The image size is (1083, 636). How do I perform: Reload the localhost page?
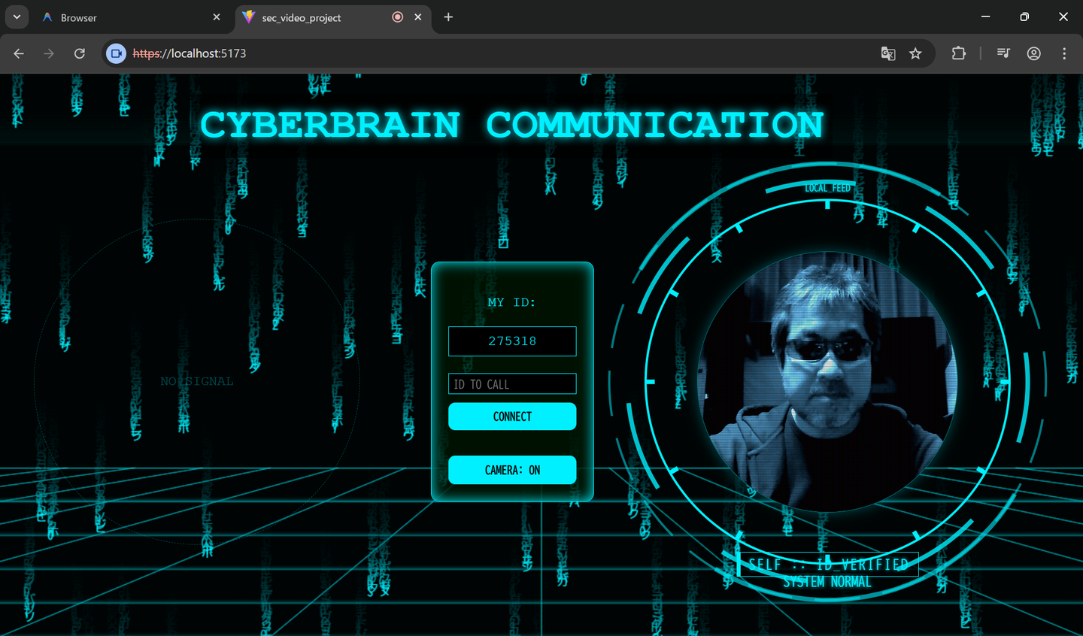(x=79, y=53)
